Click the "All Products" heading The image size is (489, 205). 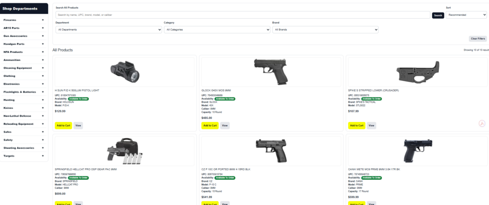coord(63,50)
